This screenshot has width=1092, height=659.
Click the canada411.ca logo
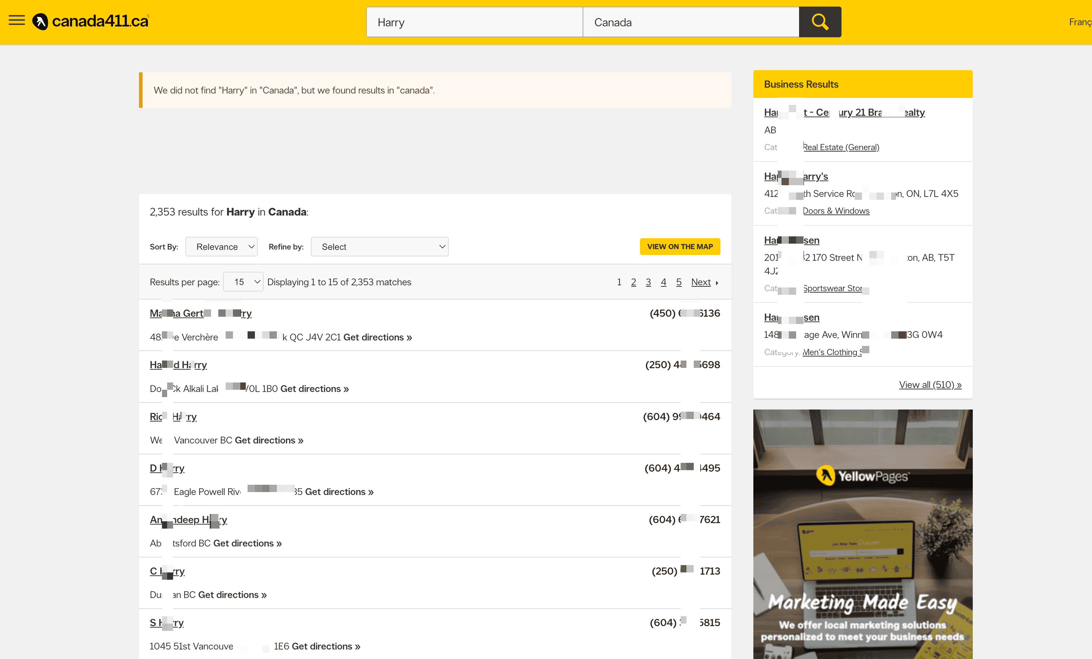91,21
